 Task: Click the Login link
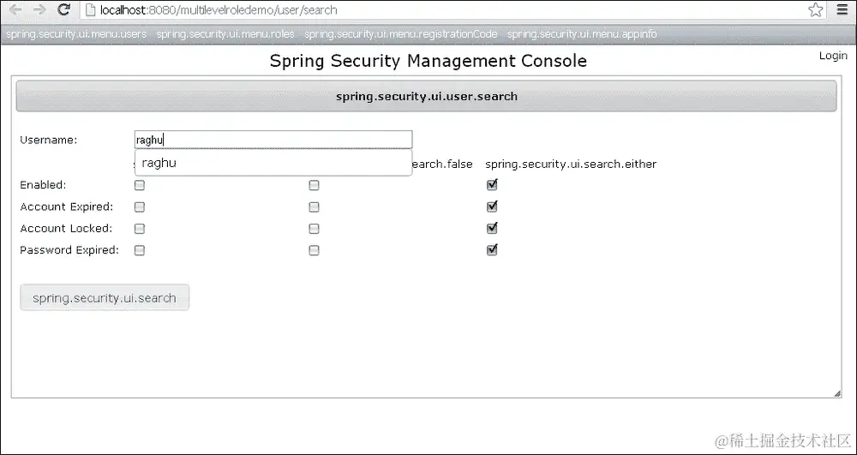point(833,56)
